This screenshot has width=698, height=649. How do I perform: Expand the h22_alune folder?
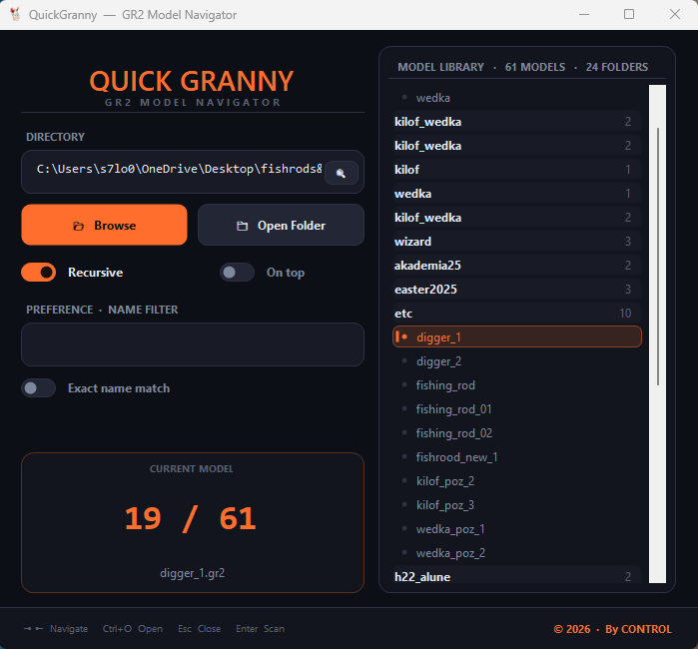[x=517, y=575]
